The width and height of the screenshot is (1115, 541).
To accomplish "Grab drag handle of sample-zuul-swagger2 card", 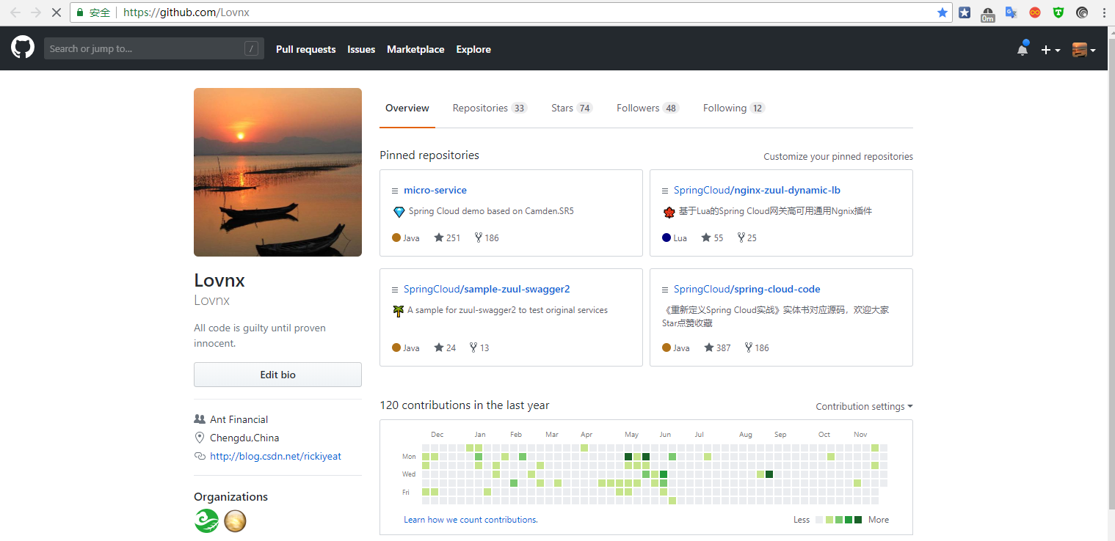I will tap(395, 290).
